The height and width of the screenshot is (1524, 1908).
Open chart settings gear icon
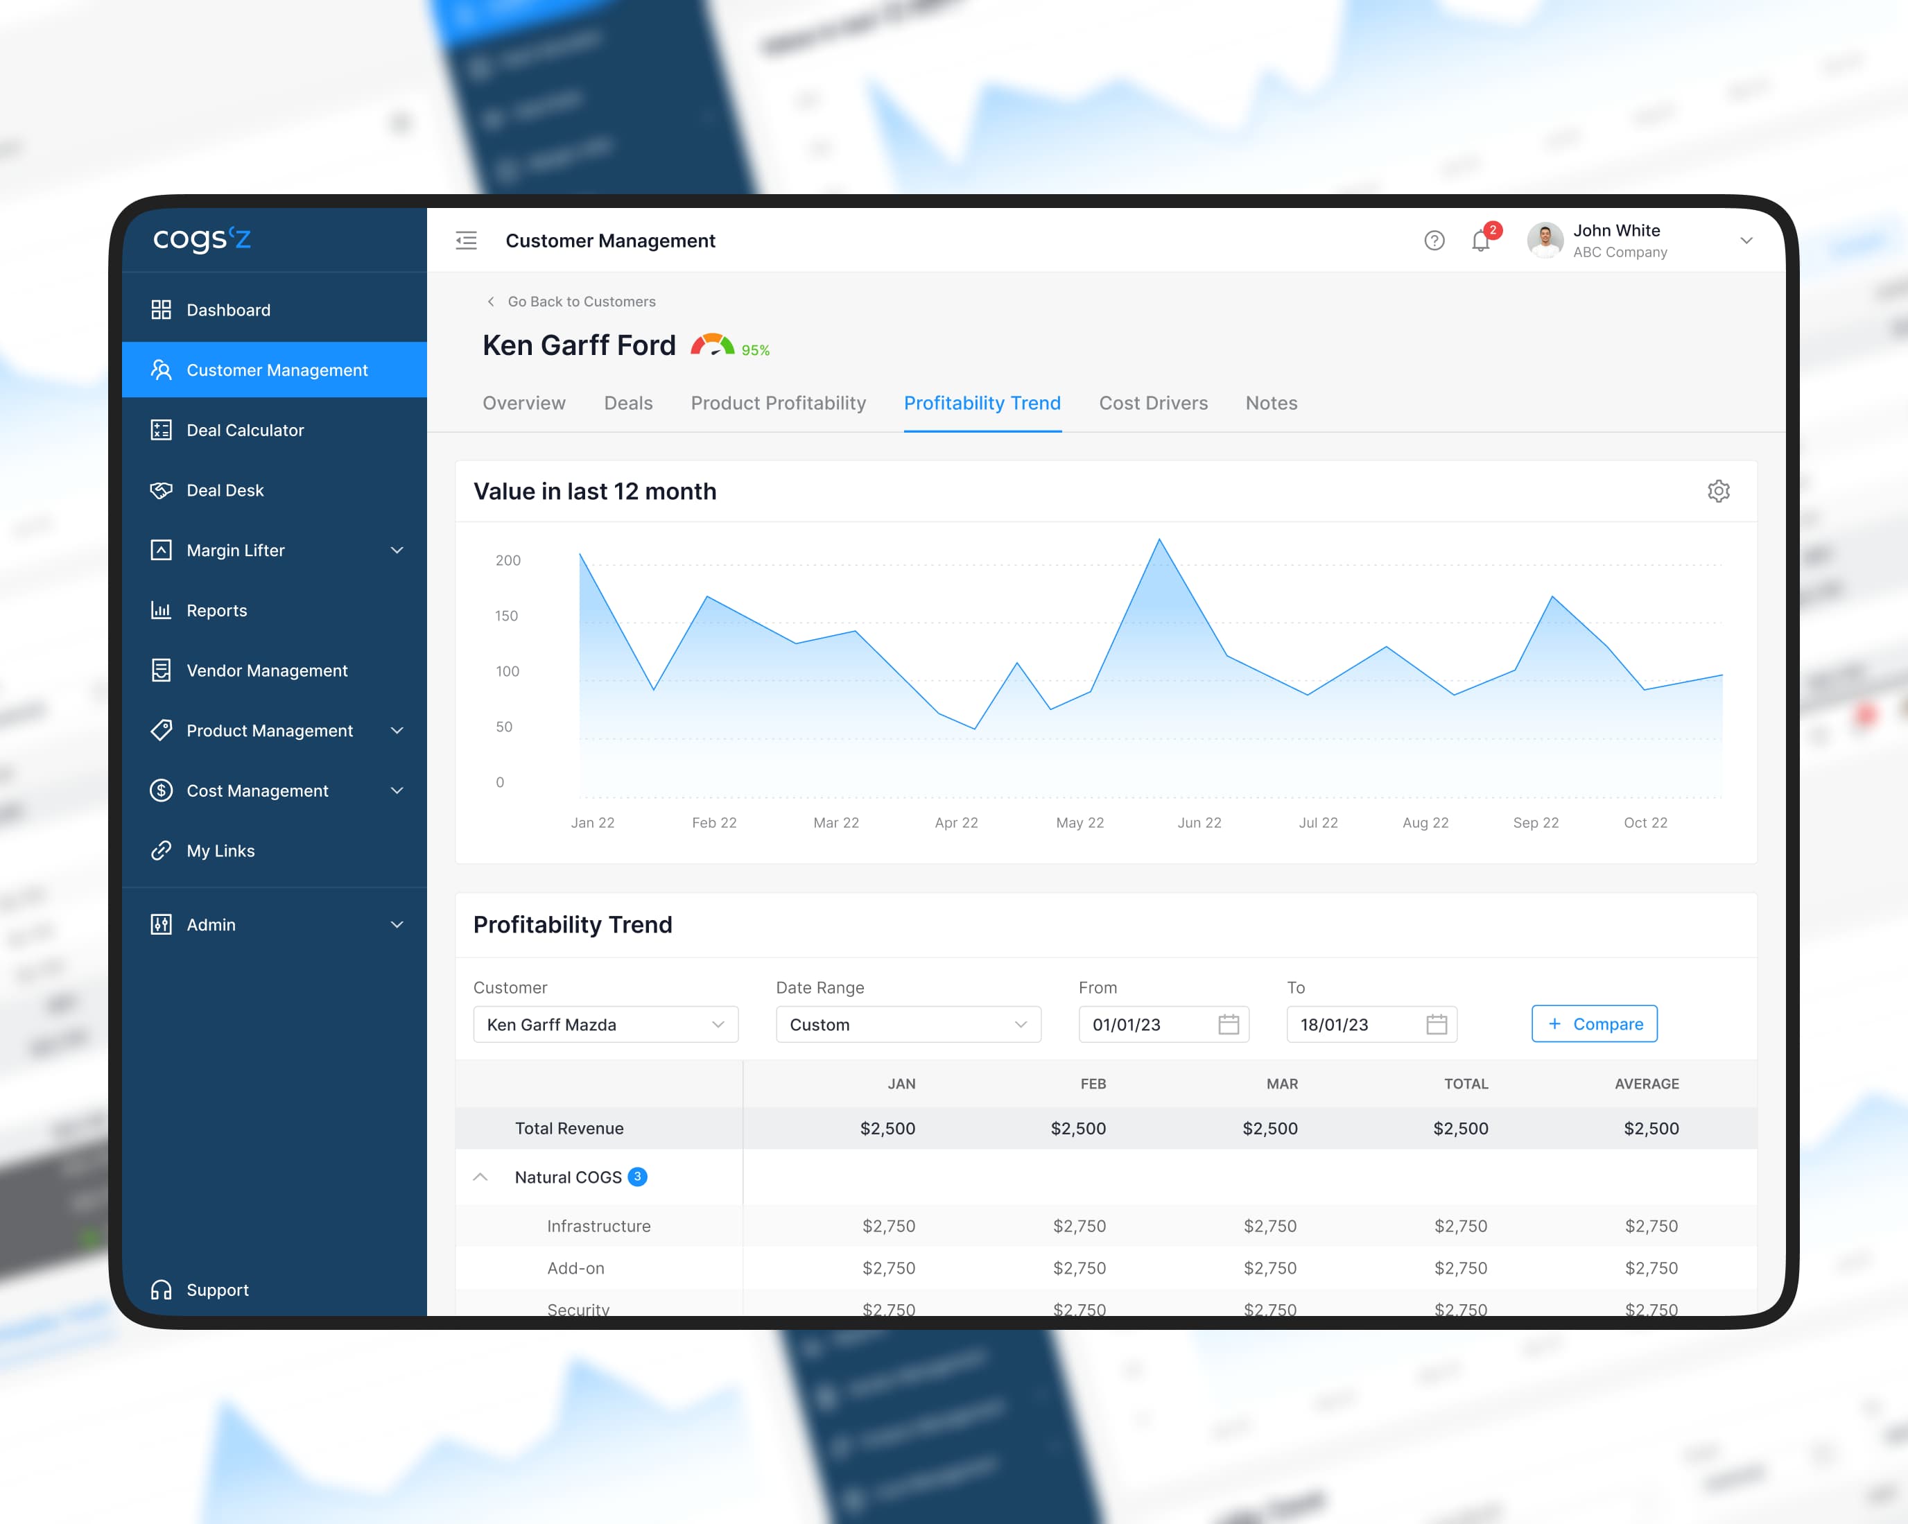tap(1719, 491)
